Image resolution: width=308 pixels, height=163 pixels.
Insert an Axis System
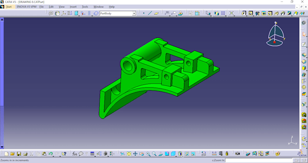pyautogui.click(x=63, y=14)
